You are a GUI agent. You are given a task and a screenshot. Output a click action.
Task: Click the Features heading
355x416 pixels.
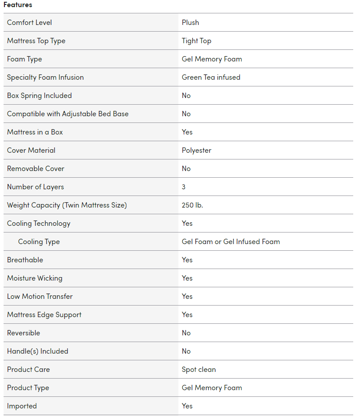[x=18, y=5]
